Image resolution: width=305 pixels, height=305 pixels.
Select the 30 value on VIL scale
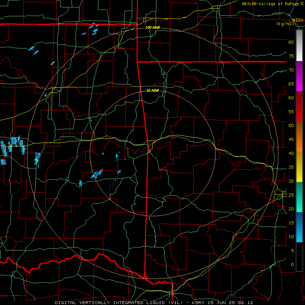pos(291,181)
